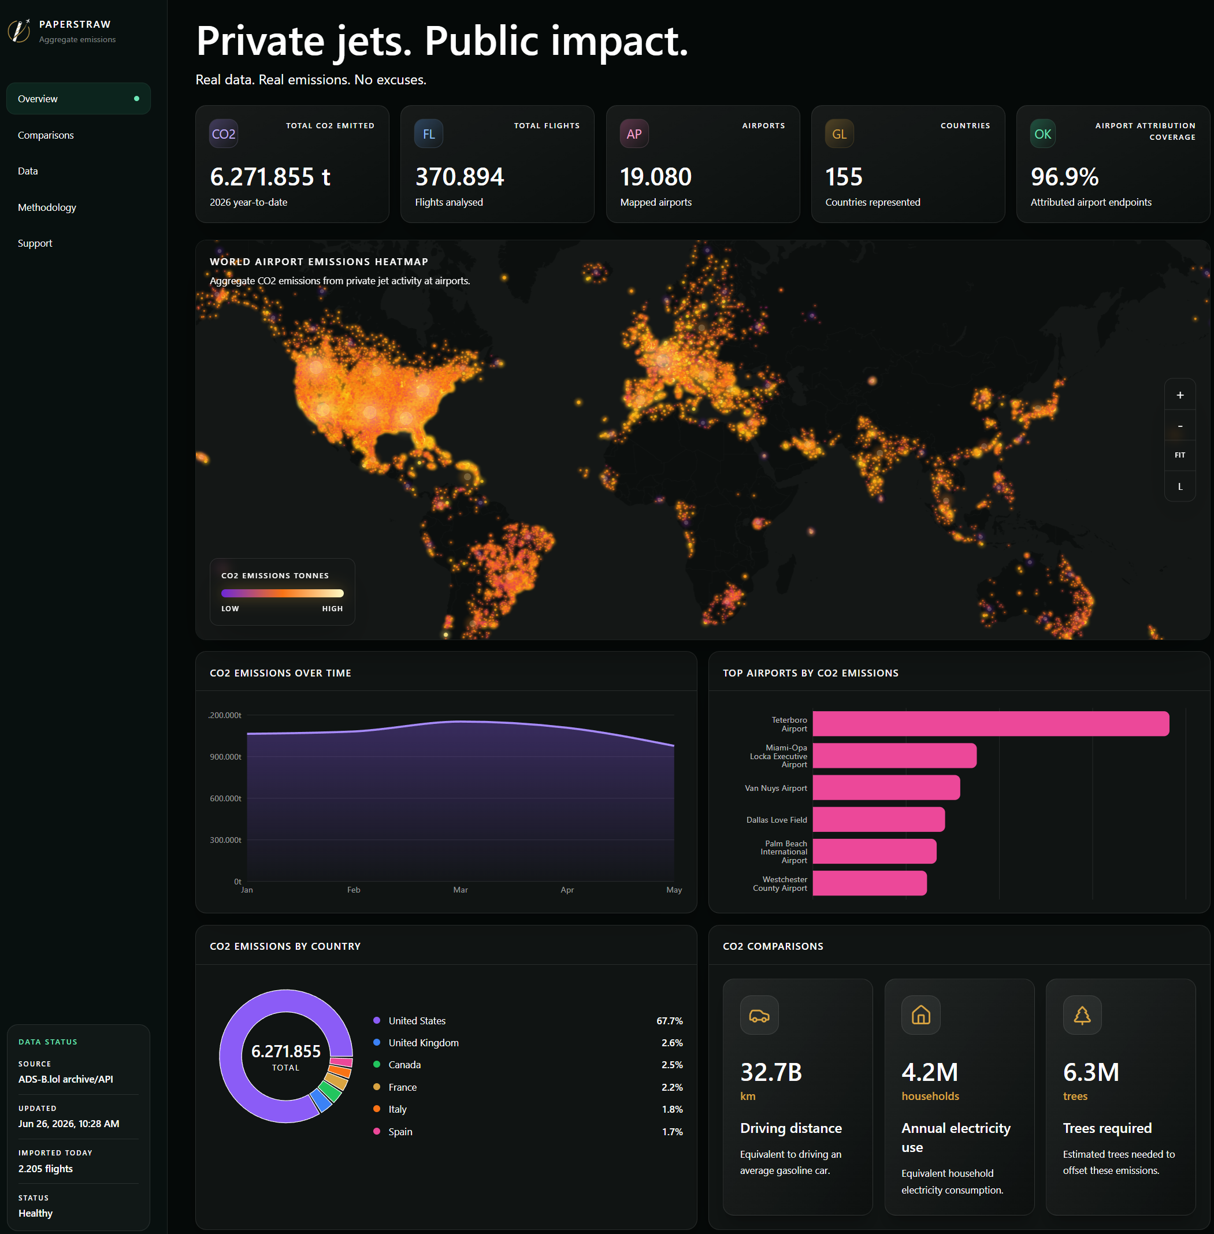Screen dimensions: 1214x1234
Task: Click the United Kingdom blue legend dot
Action: [377, 1042]
